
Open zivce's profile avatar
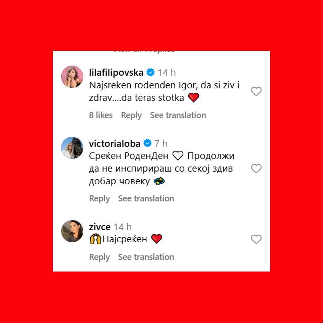click(72, 231)
